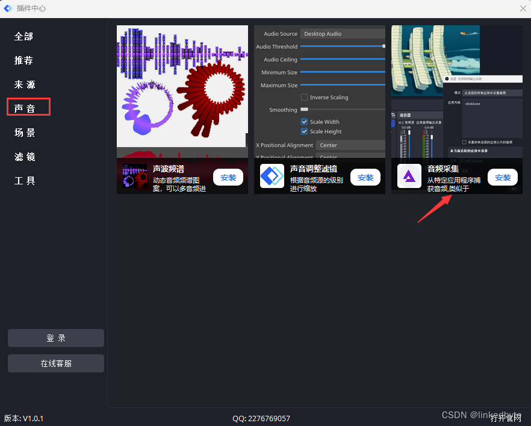Open the 工具 category

pos(25,181)
